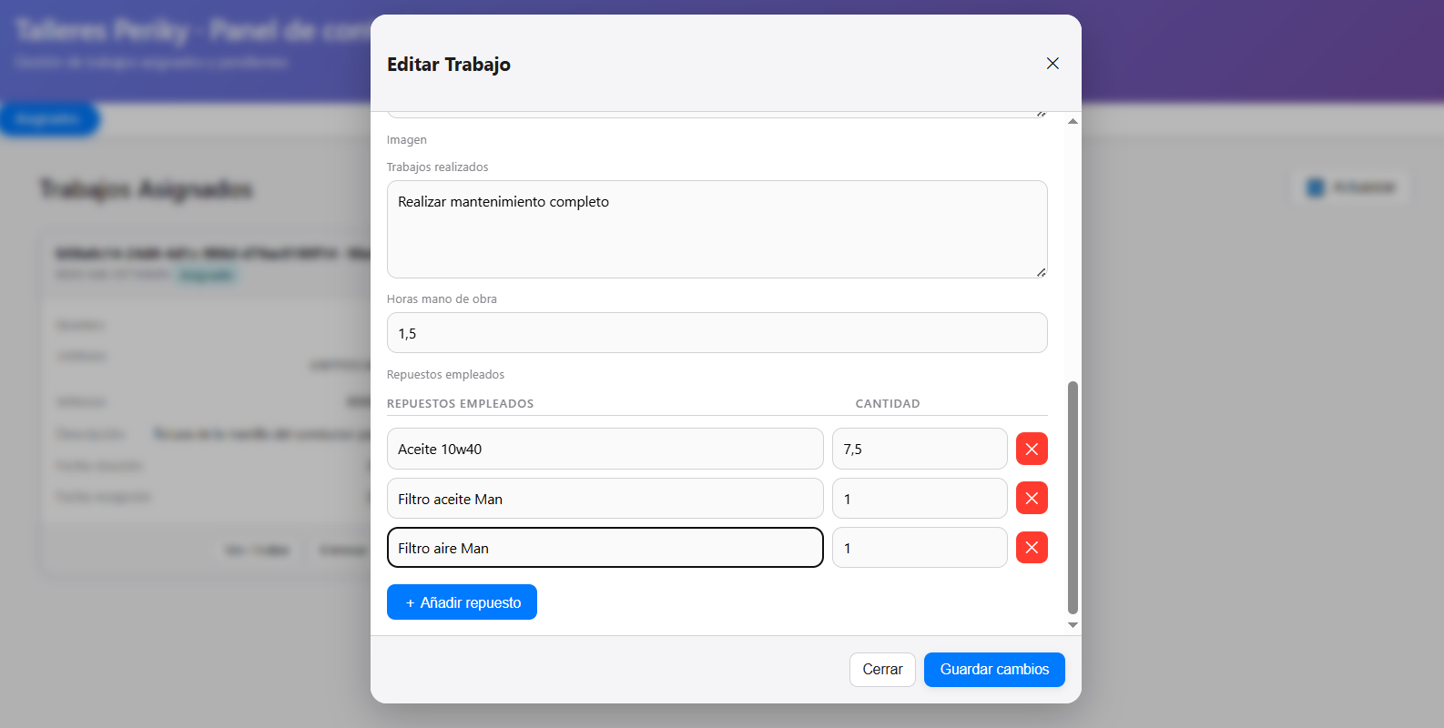Edit the Aceite 10w40 name field
Image resolution: width=1444 pixels, height=728 pixels.
click(x=605, y=449)
